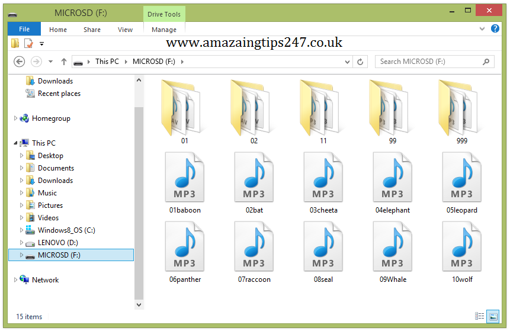Click This PC in address breadcrumb
Image resolution: width=510 pixels, height=331 pixels.
(107, 62)
